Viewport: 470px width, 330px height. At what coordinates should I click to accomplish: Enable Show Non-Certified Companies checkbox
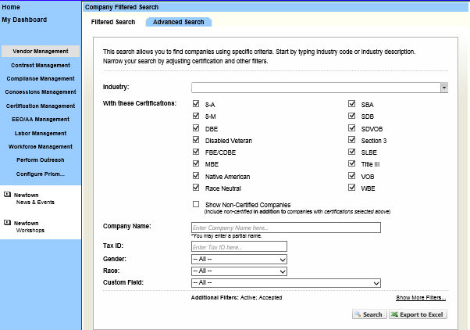click(x=196, y=205)
